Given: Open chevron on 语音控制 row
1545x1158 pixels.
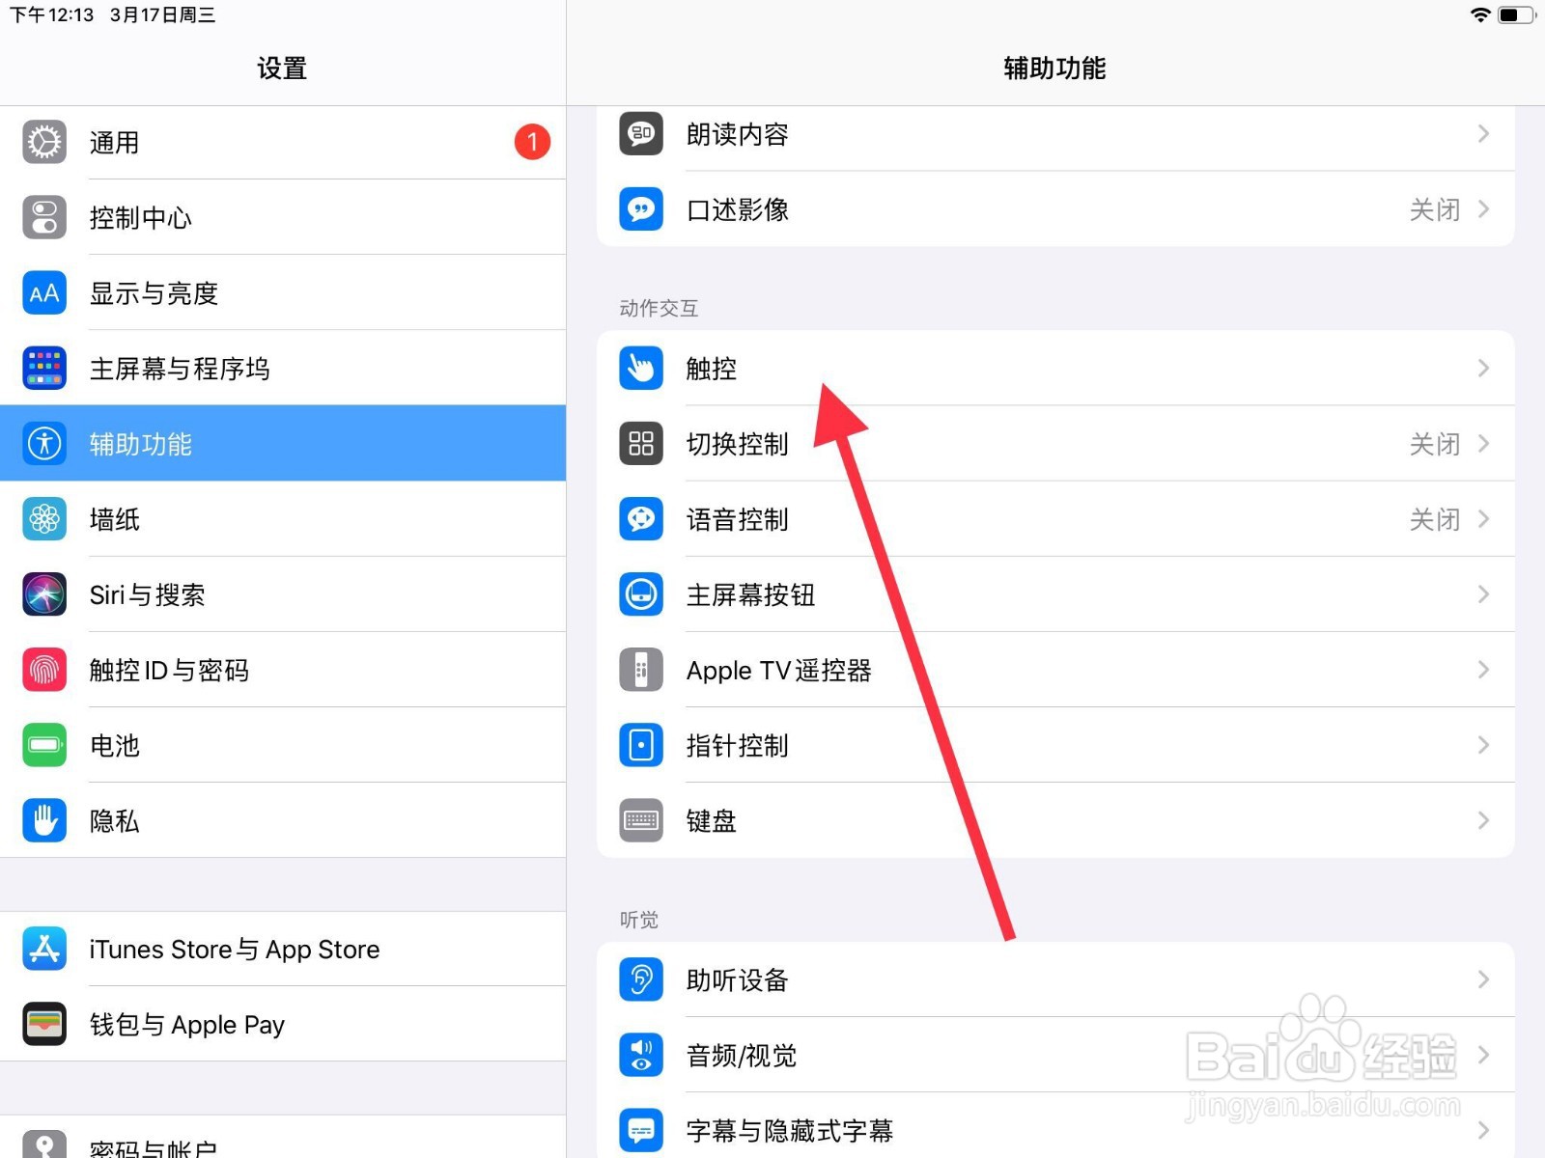Looking at the screenshot, I should click(x=1484, y=518).
